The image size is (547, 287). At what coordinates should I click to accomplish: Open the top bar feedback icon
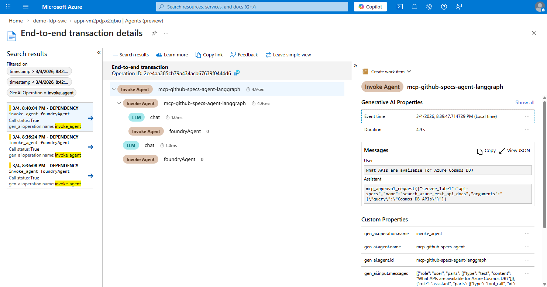click(x=459, y=7)
